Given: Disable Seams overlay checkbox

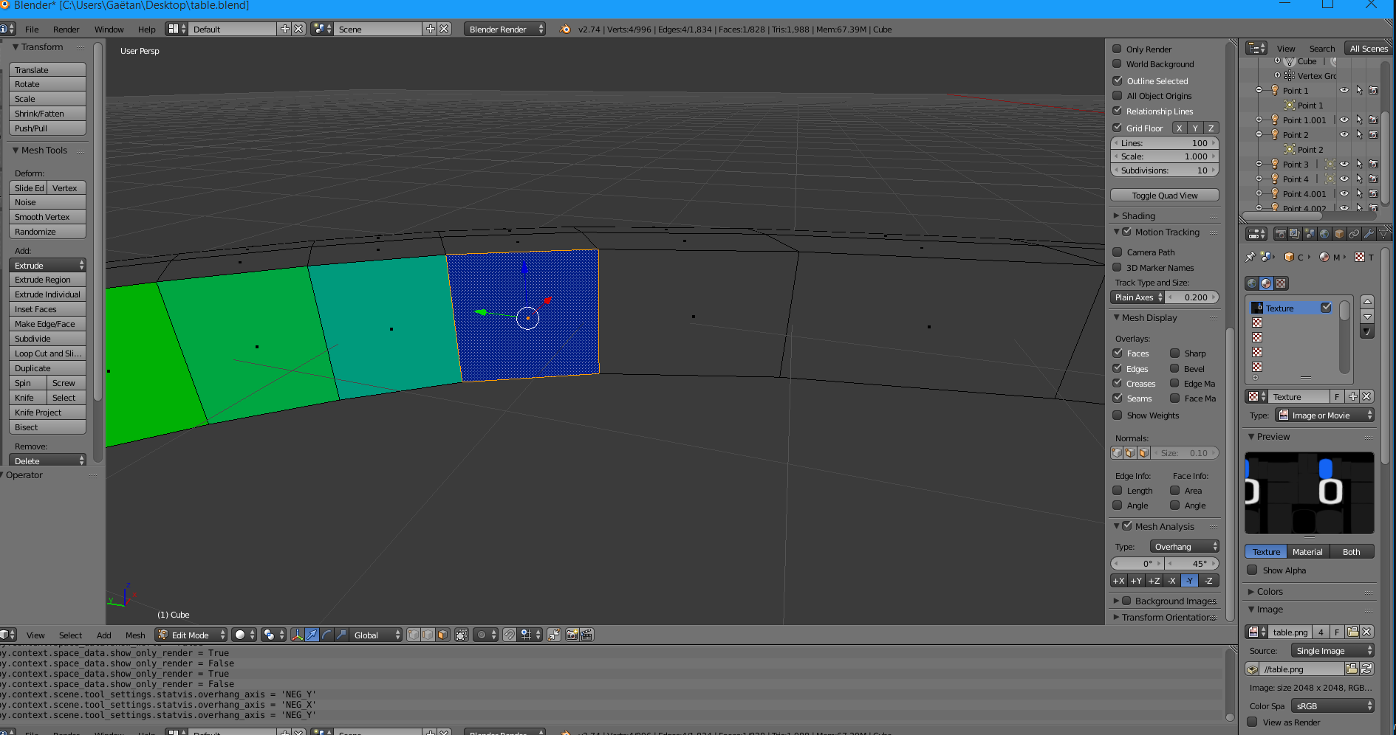Looking at the screenshot, I should [1118, 398].
